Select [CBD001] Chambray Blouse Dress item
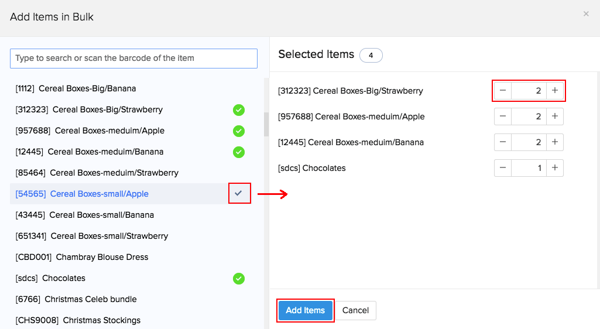This screenshot has width=600, height=329. [82, 256]
